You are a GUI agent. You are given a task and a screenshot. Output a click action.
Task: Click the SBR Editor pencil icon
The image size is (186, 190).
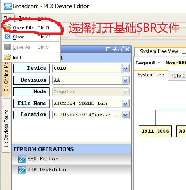click(22, 159)
